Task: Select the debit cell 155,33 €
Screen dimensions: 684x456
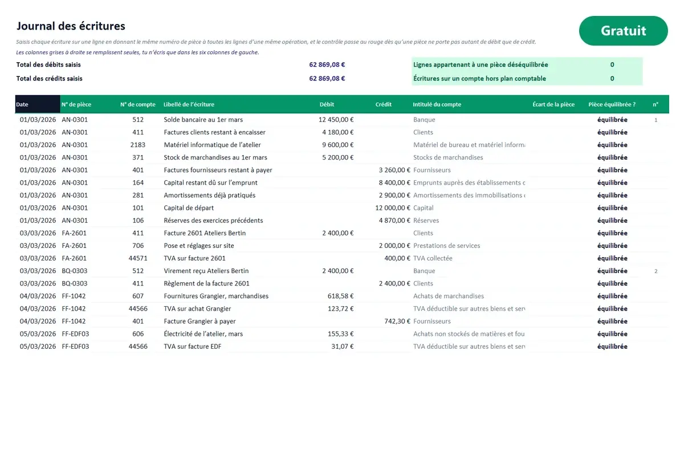Action: [x=340, y=333]
